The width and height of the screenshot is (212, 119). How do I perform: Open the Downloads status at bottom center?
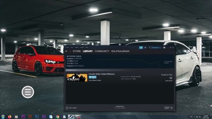(120, 107)
